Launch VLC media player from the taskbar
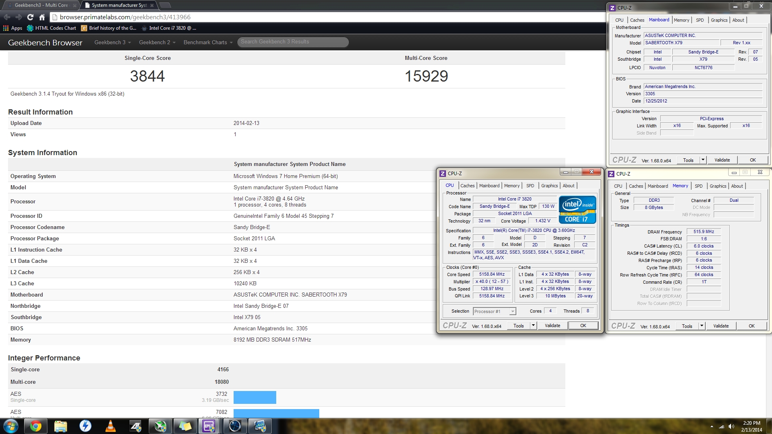Image resolution: width=772 pixels, height=434 pixels. click(110, 426)
